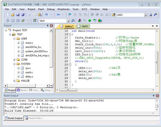
Task: Click the Select Software Packs icon
Action: point(95,21)
